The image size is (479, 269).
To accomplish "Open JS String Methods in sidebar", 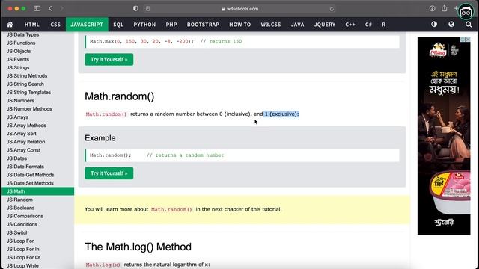I will point(27,76).
